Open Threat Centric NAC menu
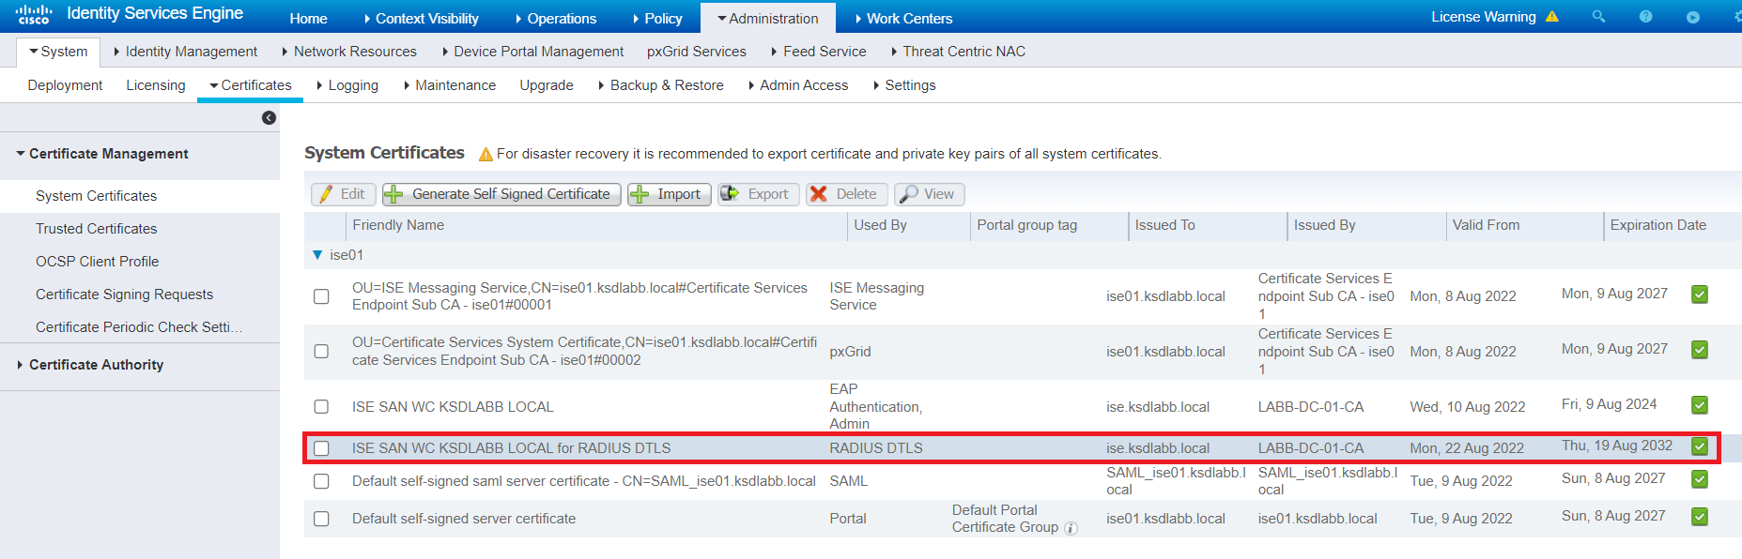This screenshot has width=1742, height=559. tap(958, 52)
